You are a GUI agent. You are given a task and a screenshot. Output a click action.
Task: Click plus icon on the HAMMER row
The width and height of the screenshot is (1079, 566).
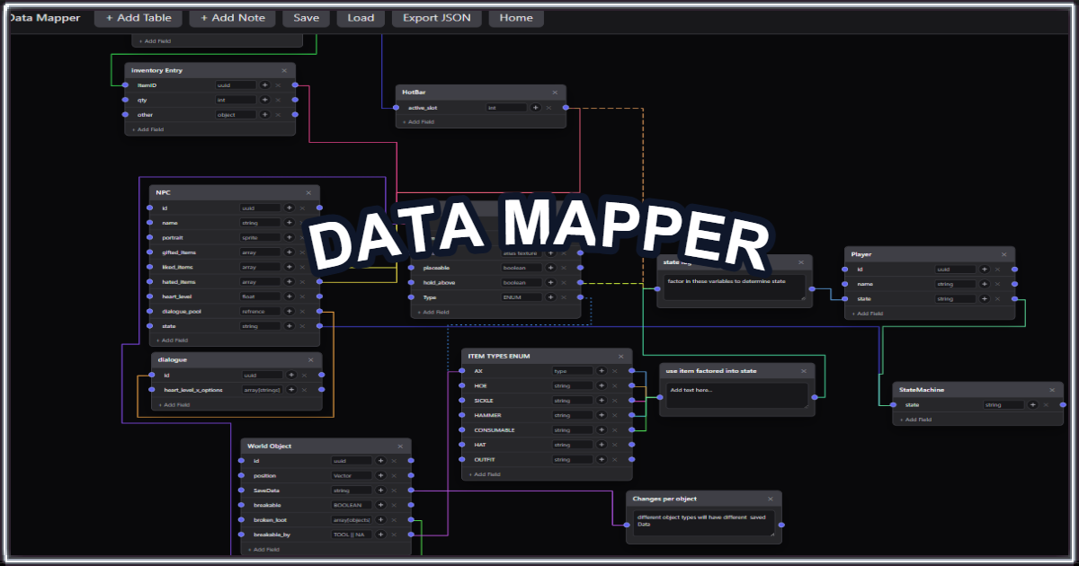pyautogui.click(x=602, y=415)
